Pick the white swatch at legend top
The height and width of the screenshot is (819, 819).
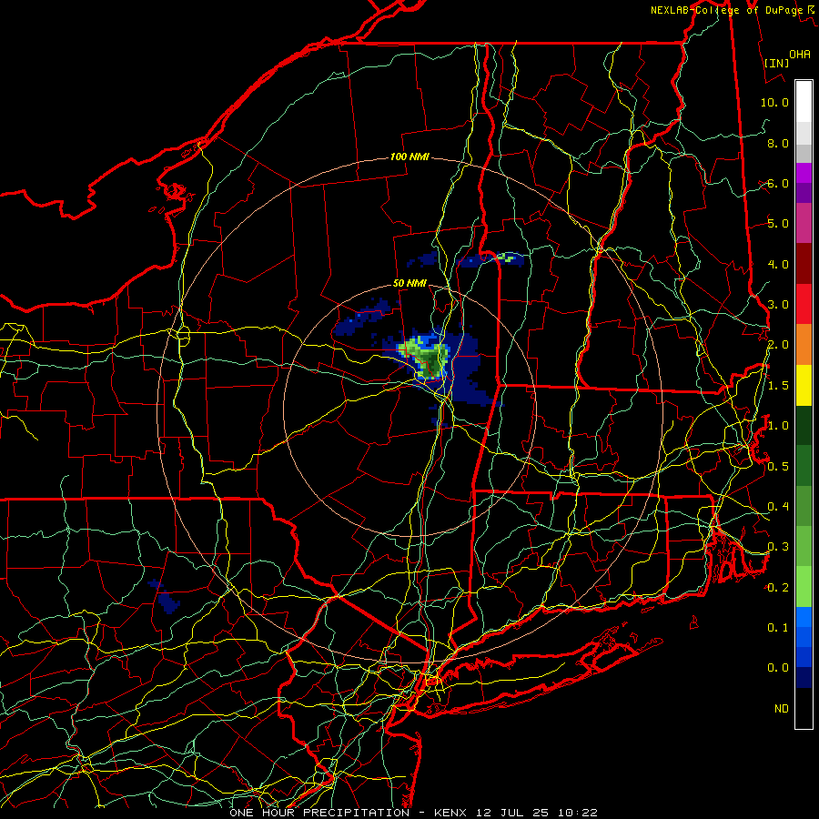(804, 102)
